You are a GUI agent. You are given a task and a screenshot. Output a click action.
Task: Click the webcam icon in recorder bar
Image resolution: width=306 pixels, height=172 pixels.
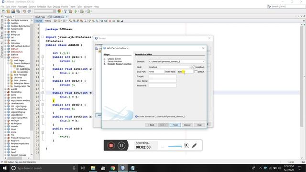click(x=186, y=145)
